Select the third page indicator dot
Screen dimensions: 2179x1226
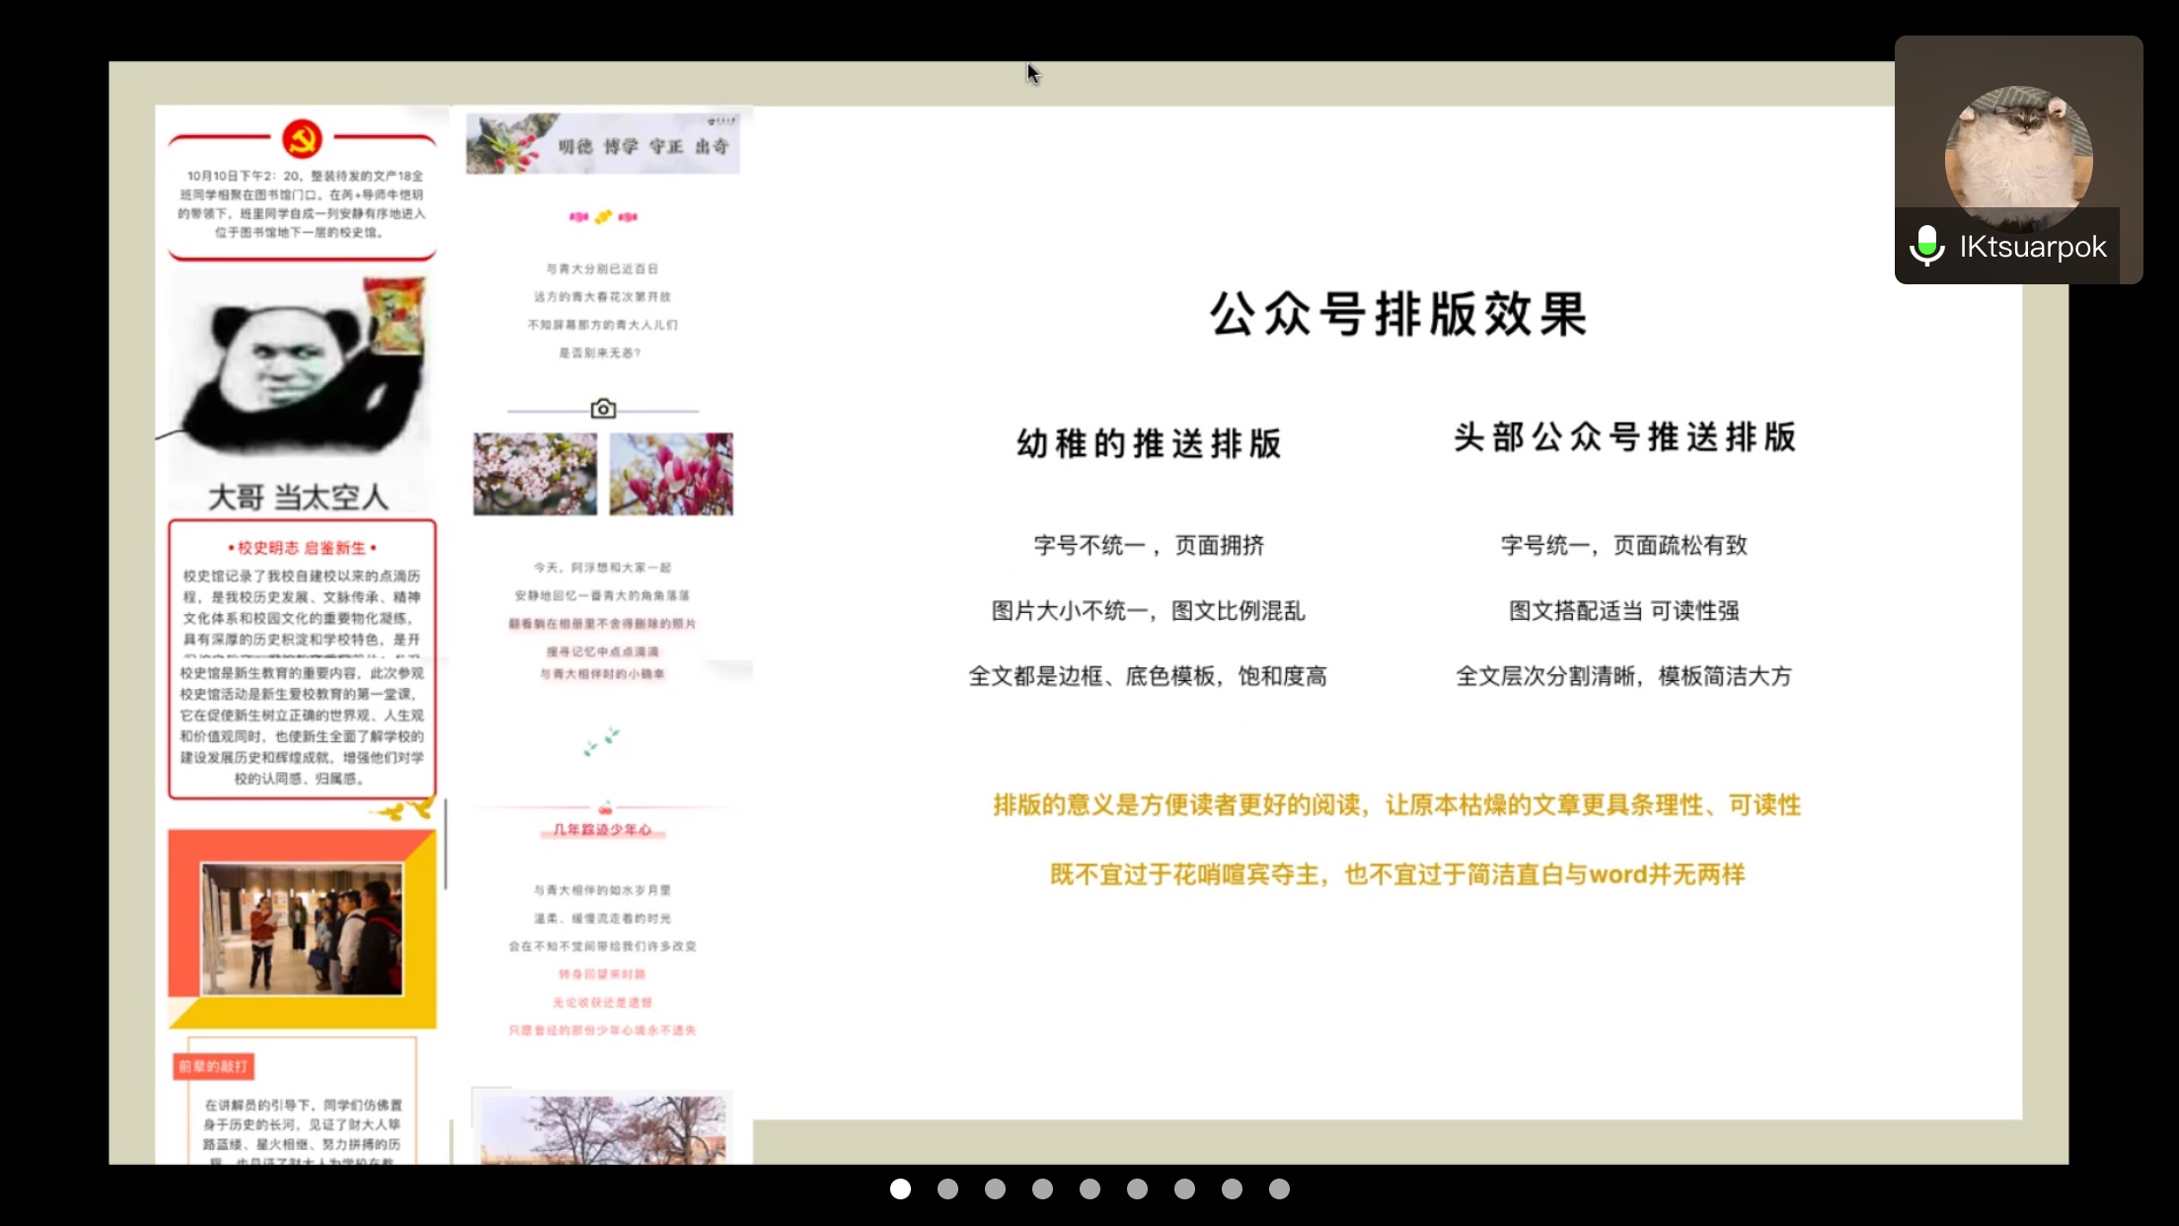995,1189
